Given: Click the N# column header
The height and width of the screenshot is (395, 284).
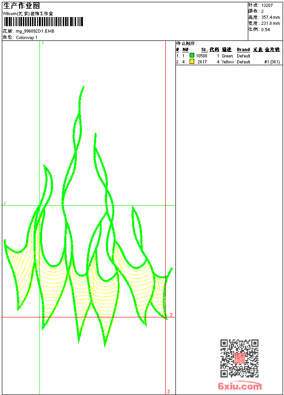Looking at the screenshot, I should [x=185, y=50].
